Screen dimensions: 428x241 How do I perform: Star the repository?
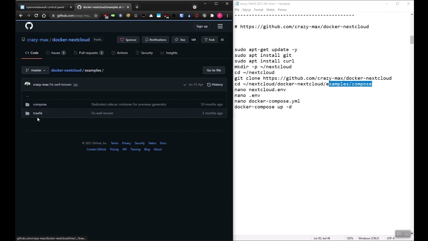pyautogui.click(x=180, y=39)
